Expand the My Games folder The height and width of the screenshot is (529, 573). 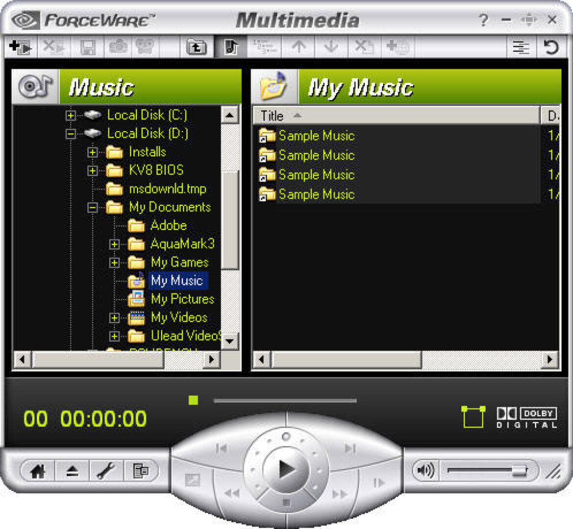click(114, 263)
